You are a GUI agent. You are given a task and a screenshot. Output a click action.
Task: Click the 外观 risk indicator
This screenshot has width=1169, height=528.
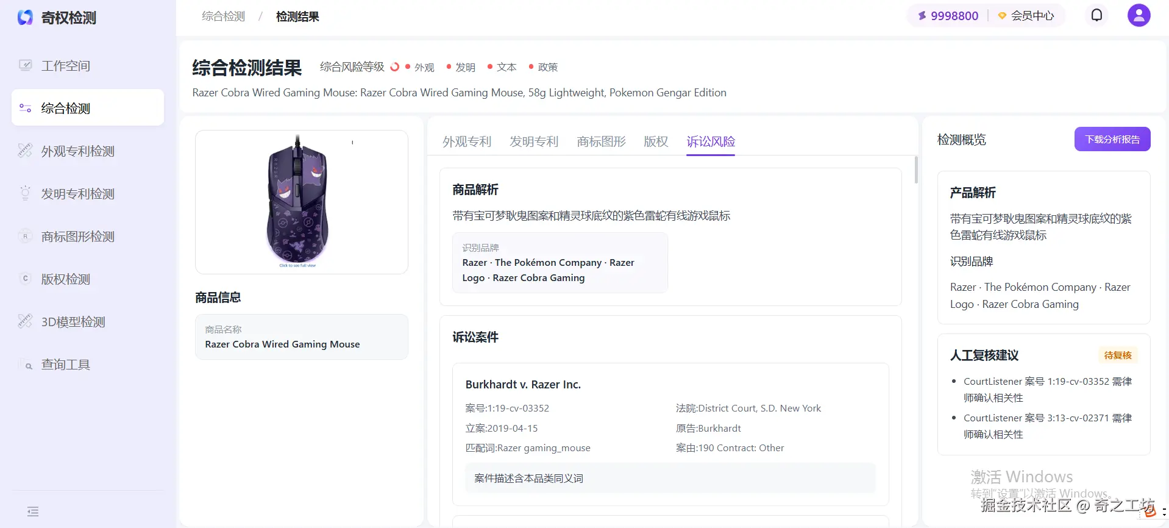coord(420,67)
